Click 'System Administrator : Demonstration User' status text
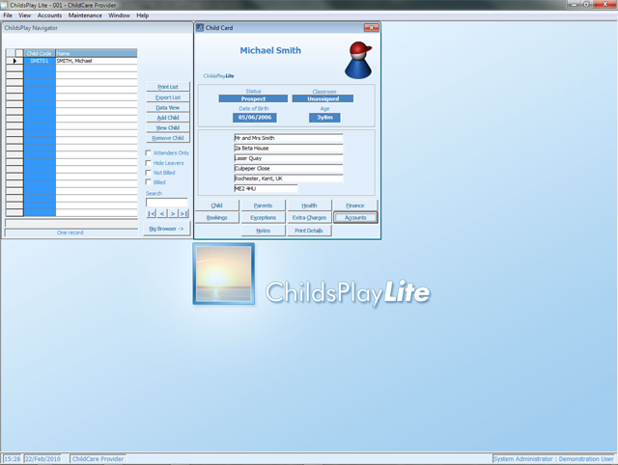The height and width of the screenshot is (465, 618). click(553, 458)
